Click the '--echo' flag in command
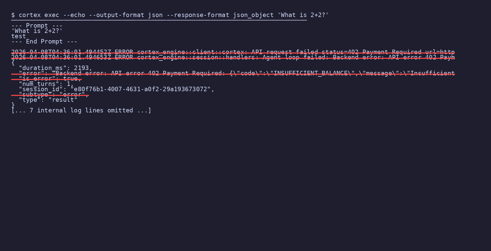Viewport: 491px width, 251px height. click(74, 15)
